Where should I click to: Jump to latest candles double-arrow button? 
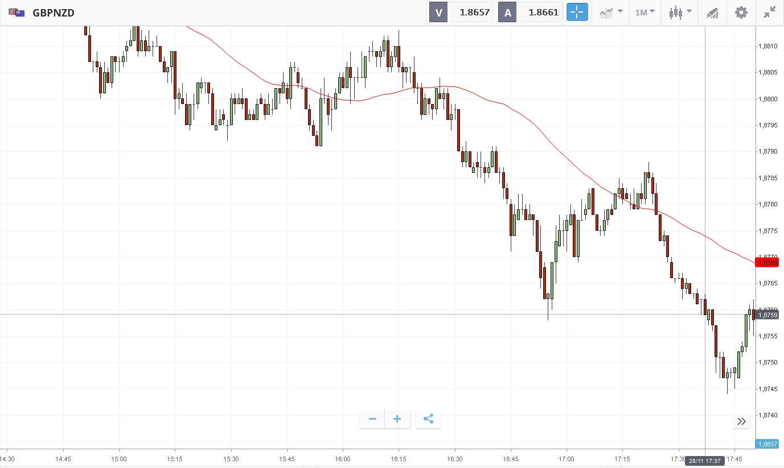tap(741, 421)
